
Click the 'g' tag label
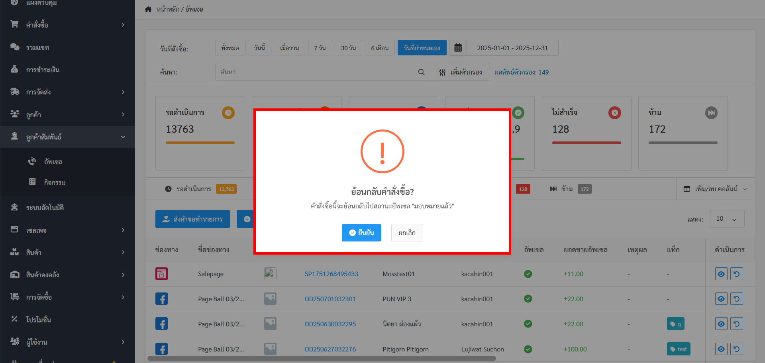[675, 324]
